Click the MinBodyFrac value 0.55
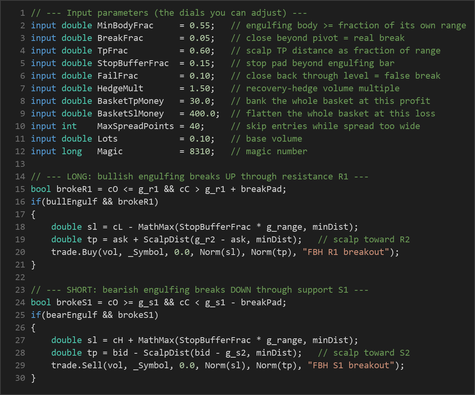Image resolution: width=475 pixels, height=395 pixels. 199,25
